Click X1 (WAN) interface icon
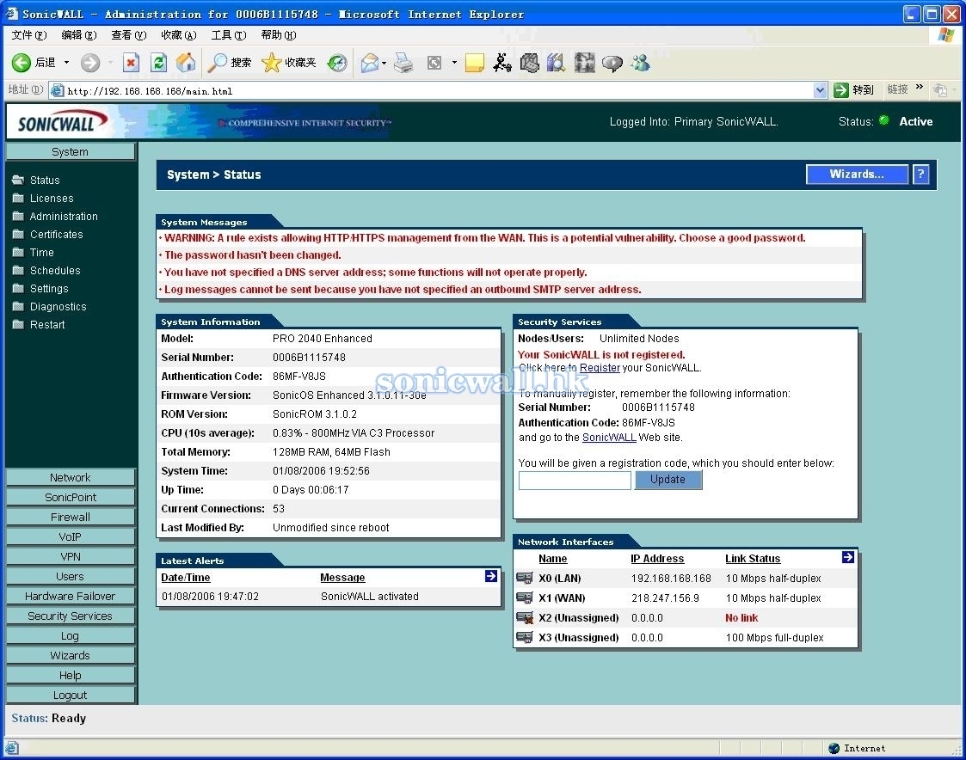Image resolution: width=966 pixels, height=760 pixels. 525,598
